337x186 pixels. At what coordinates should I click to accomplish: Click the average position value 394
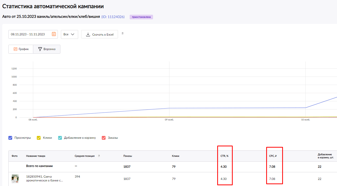[77, 177]
